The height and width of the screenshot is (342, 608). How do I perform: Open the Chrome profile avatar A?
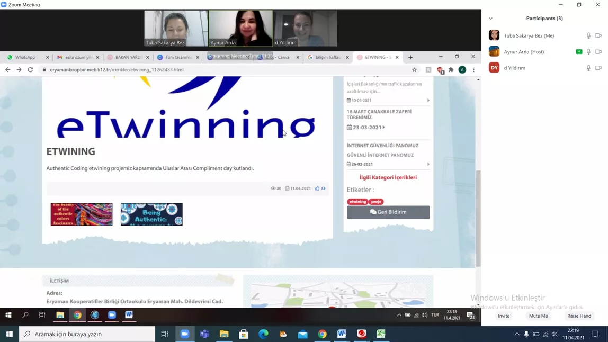pyautogui.click(x=462, y=70)
